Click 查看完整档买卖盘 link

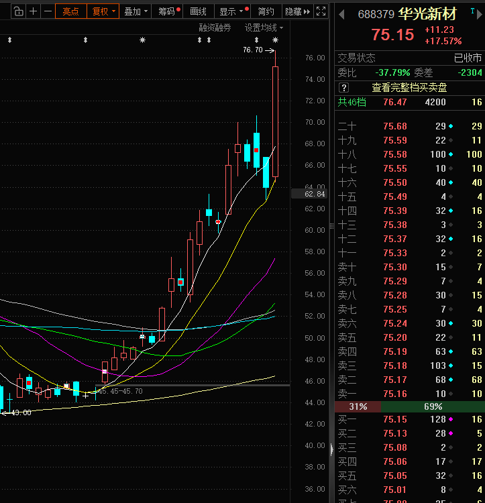pos(409,87)
